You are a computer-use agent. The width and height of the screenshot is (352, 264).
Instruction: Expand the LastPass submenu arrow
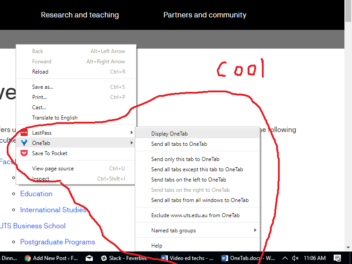coord(132,133)
